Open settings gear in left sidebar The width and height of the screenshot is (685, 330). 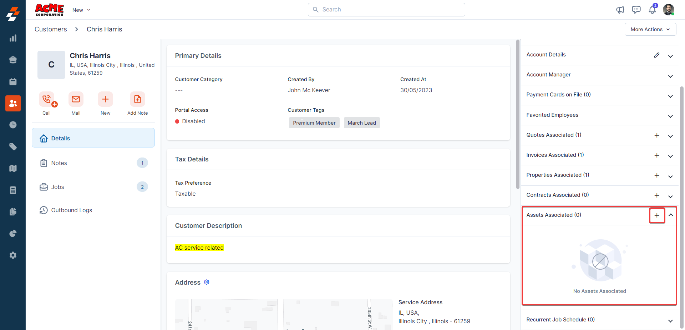click(x=13, y=255)
